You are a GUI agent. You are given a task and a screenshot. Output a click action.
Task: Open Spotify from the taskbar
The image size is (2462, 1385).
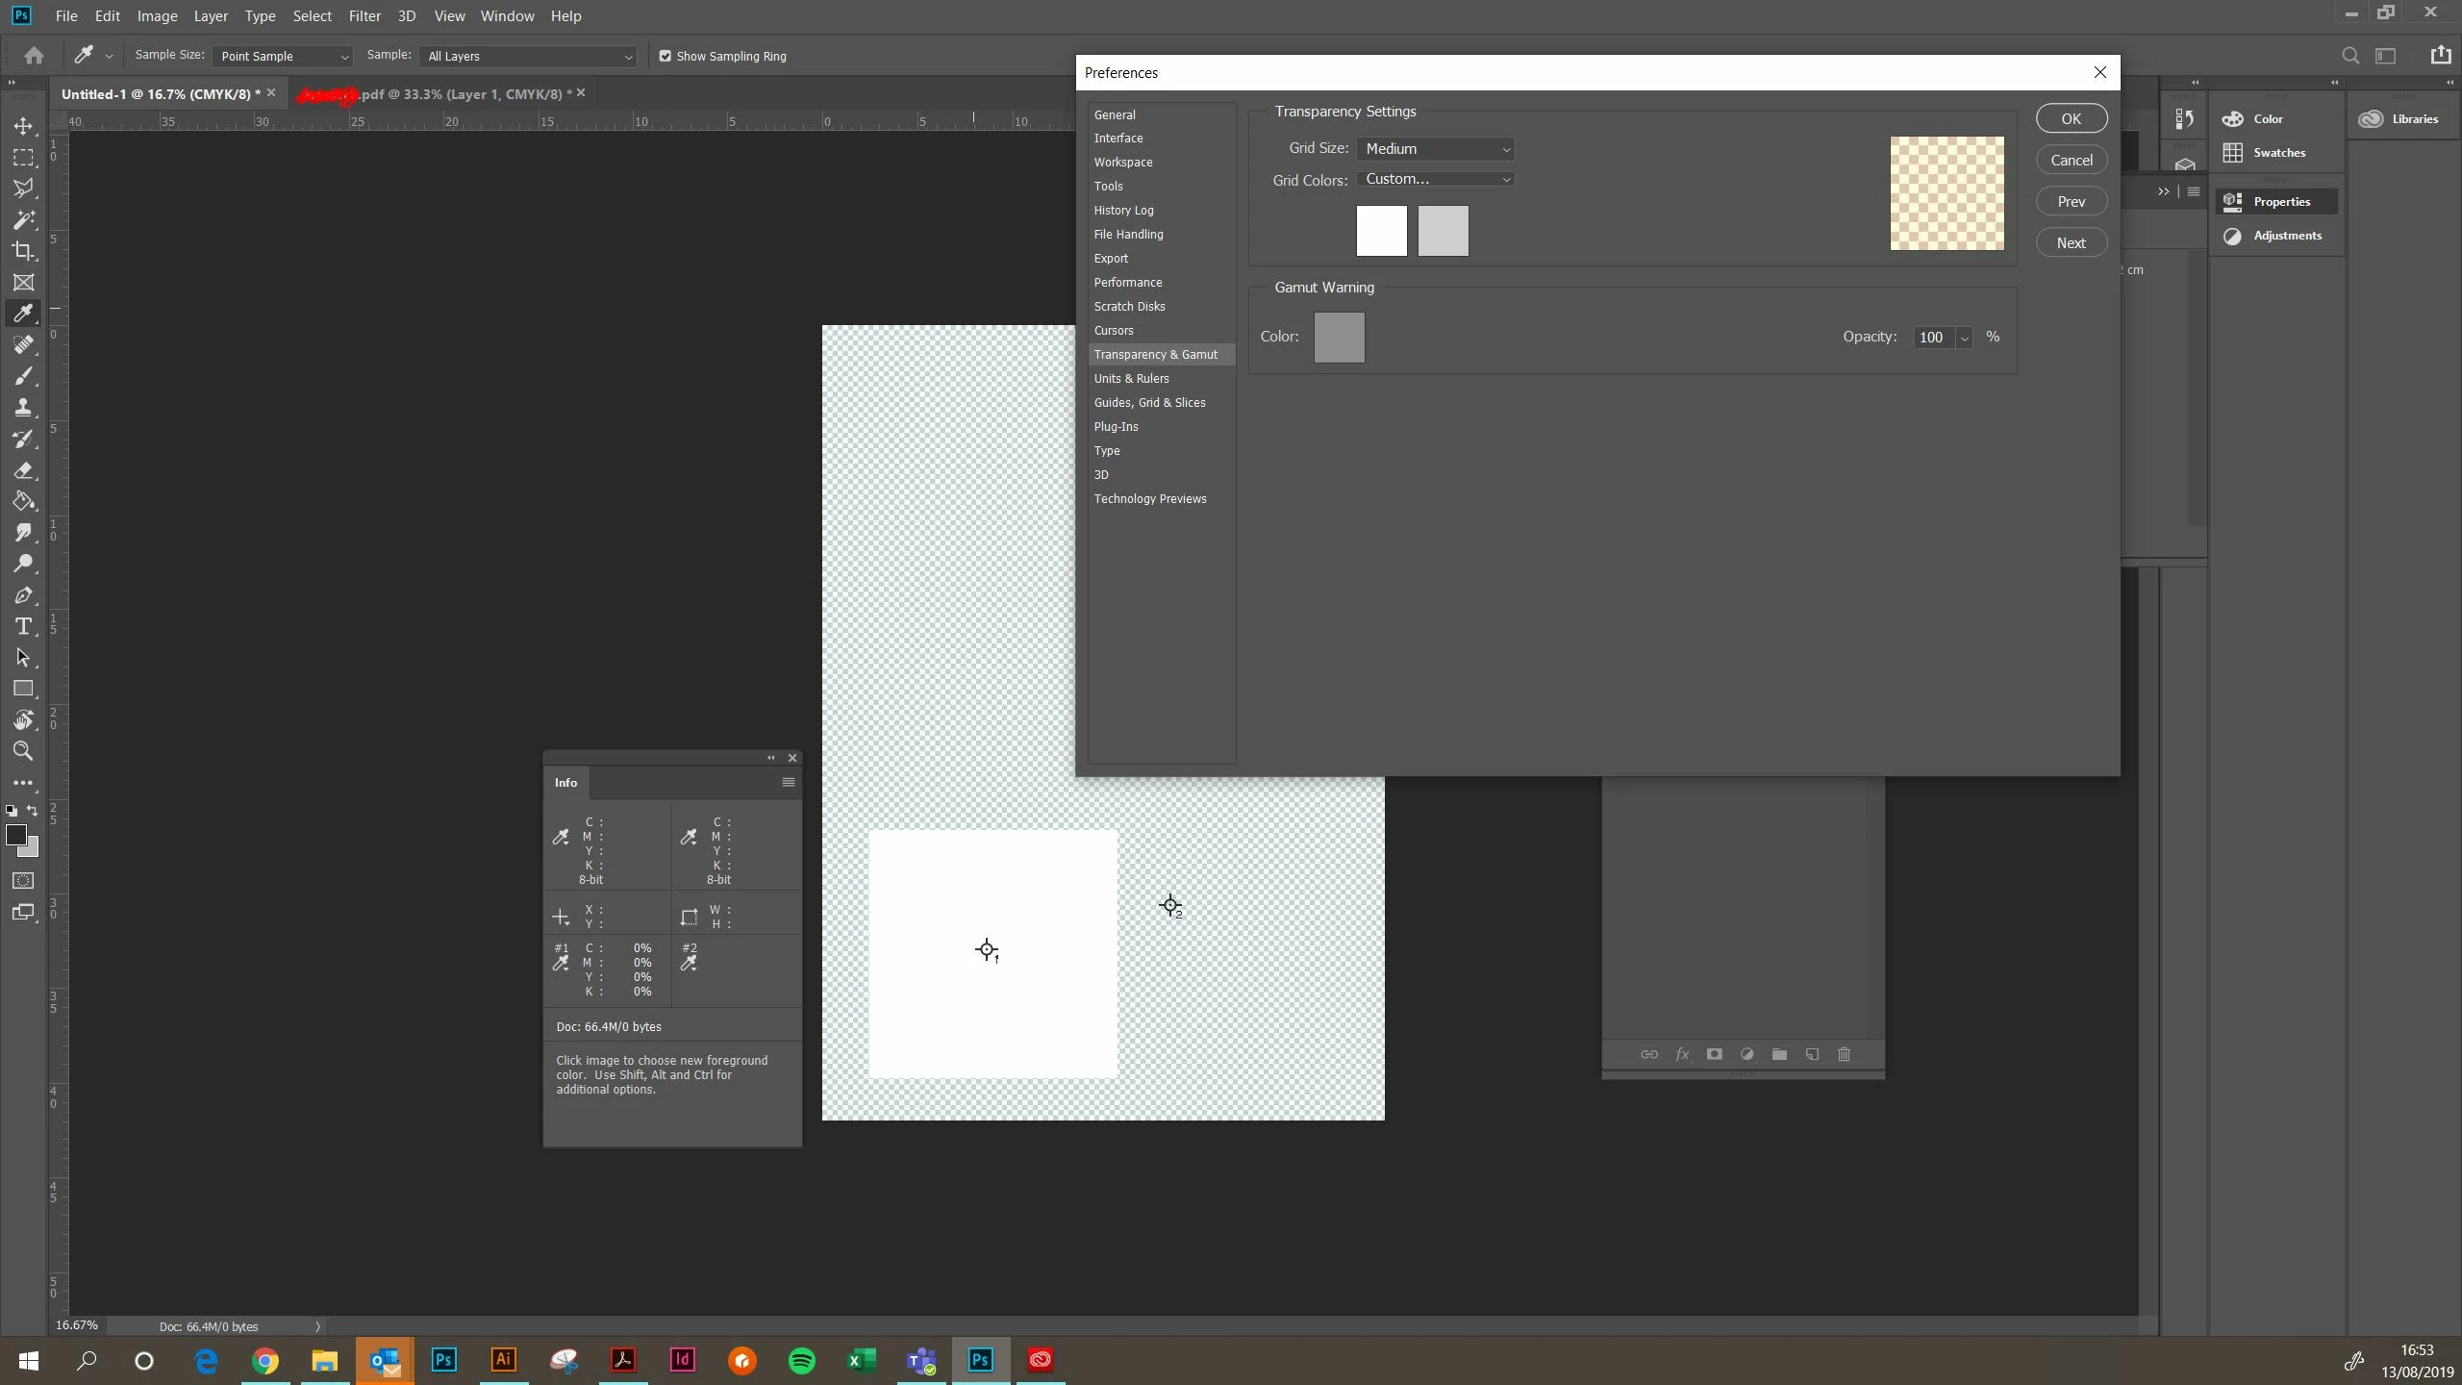tap(801, 1360)
